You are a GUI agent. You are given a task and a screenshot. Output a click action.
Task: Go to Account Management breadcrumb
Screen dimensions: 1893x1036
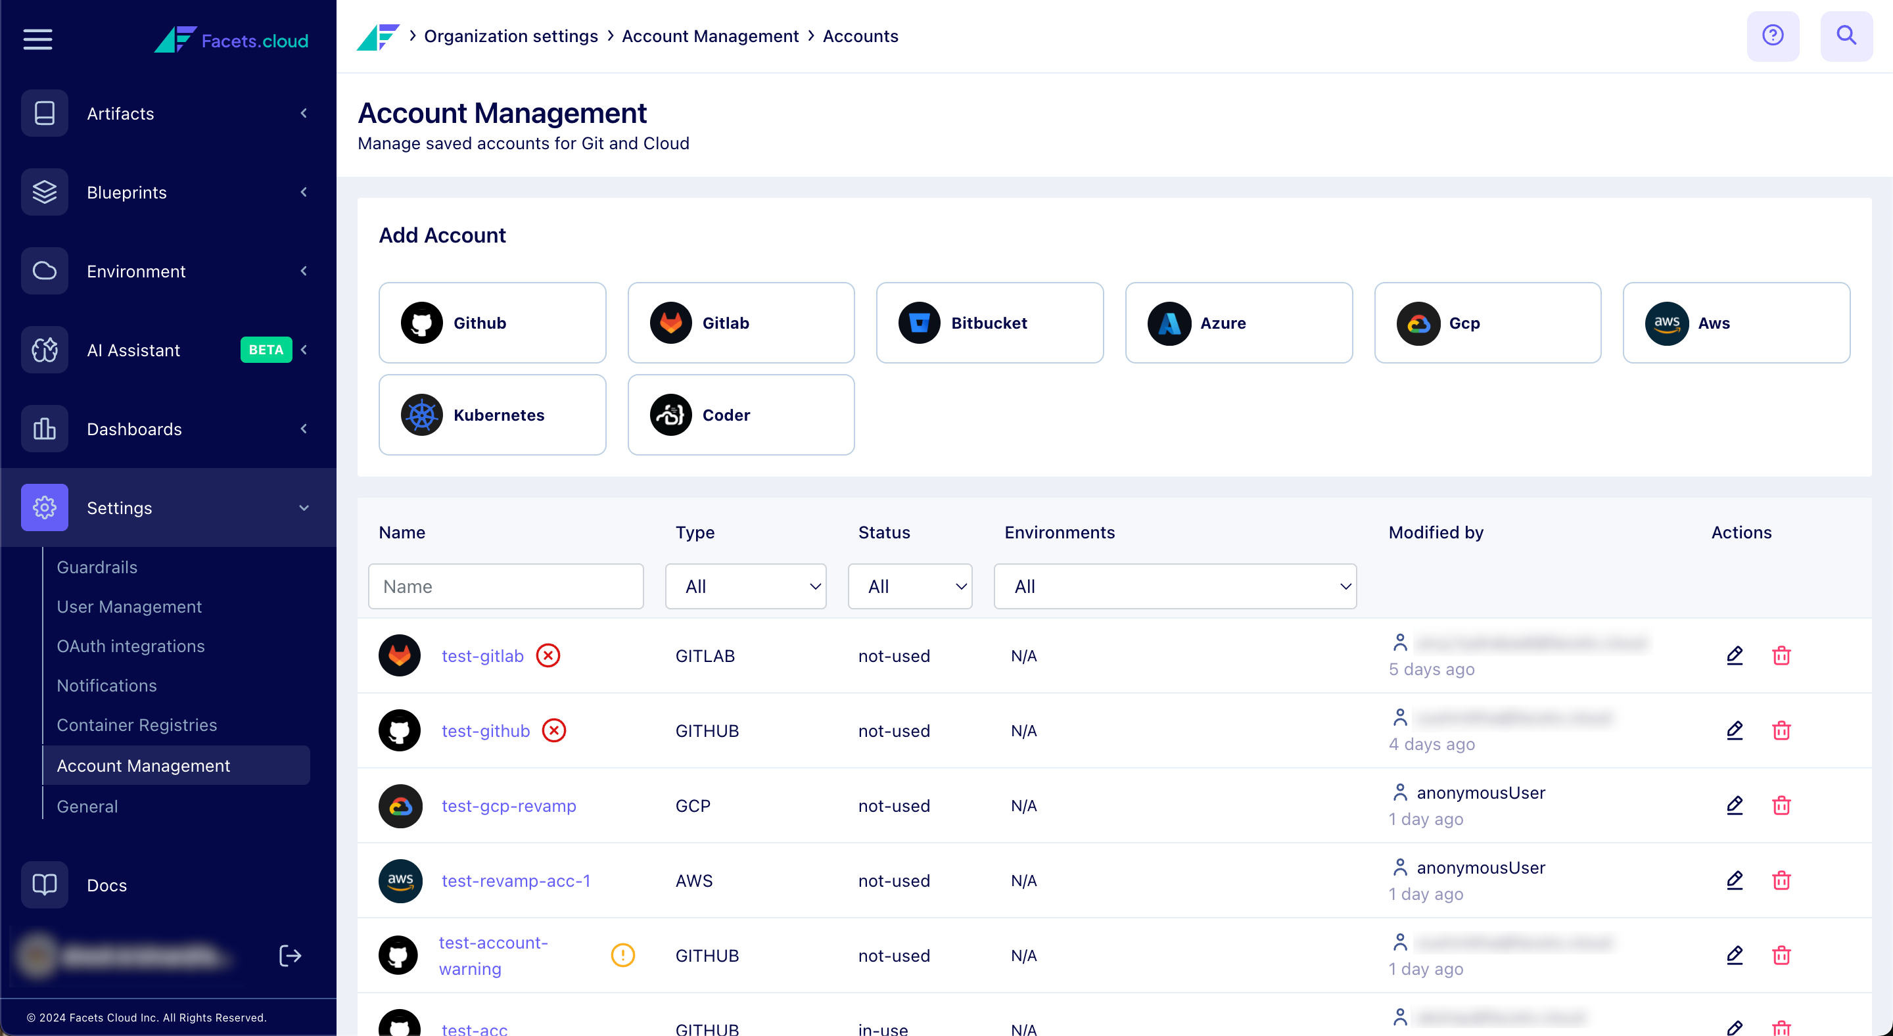(710, 36)
